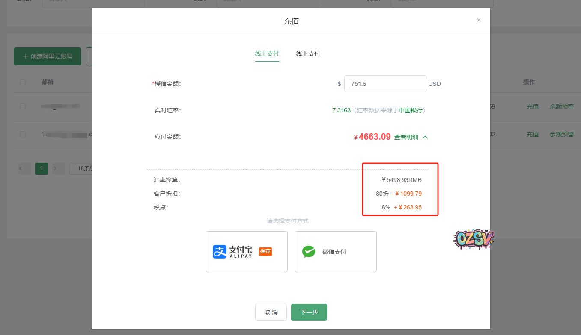This screenshot has height=335, width=581.
Task: Click the 授信金额 amount input field
Action: pyautogui.click(x=384, y=84)
